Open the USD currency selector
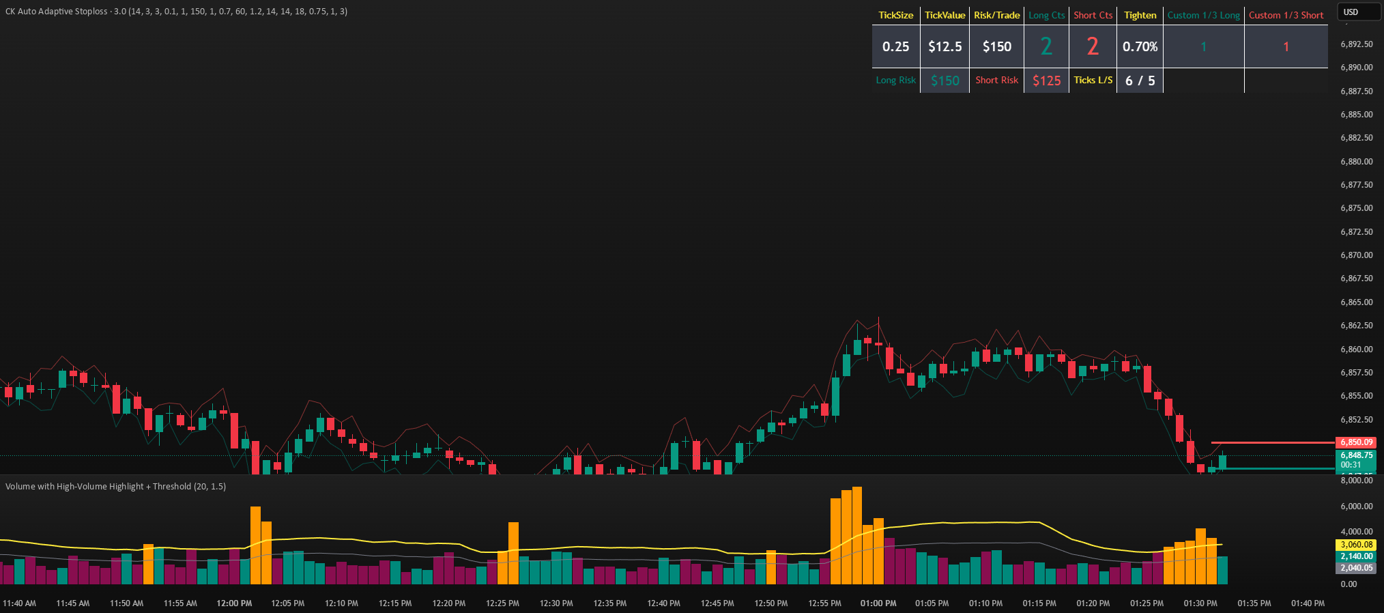1384x613 pixels. pos(1358,12)
